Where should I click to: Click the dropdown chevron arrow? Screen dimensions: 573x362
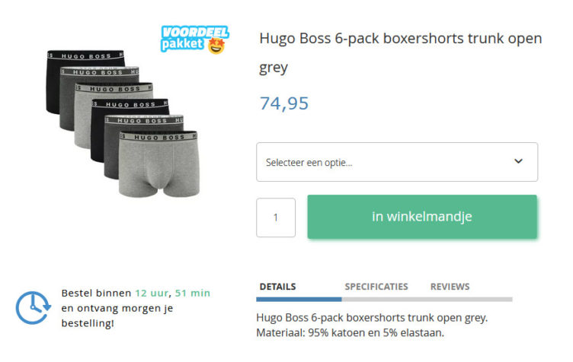click(518, 161)
